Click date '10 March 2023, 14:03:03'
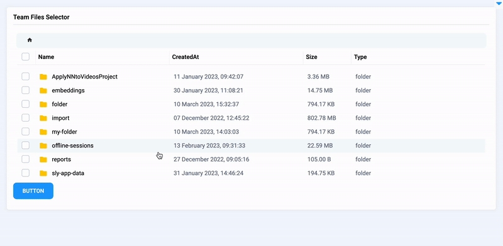The width and height of the screenshot is (503, 246). [x=206, y=132]
